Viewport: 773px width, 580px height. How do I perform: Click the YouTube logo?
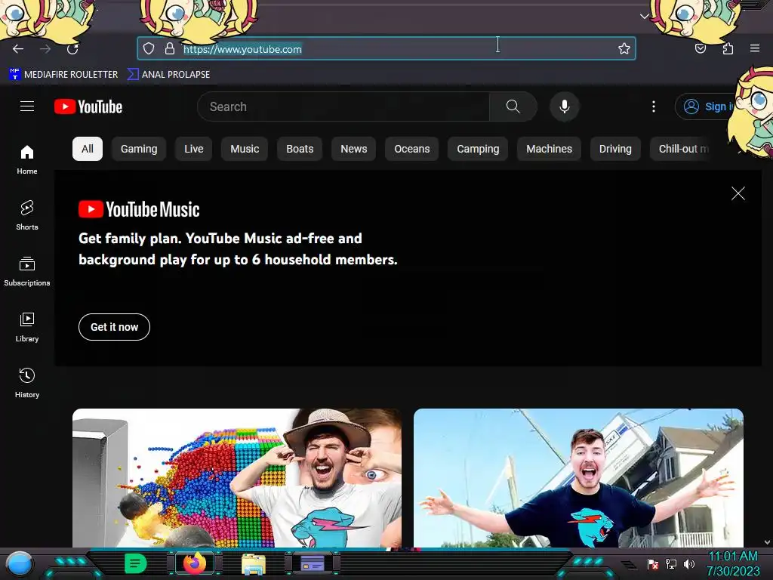(x=88, y=106)
